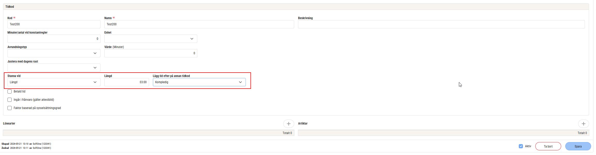Click the Värde (Minuter) field
This screenshot has height=155, width=596.
coord(151,53)
